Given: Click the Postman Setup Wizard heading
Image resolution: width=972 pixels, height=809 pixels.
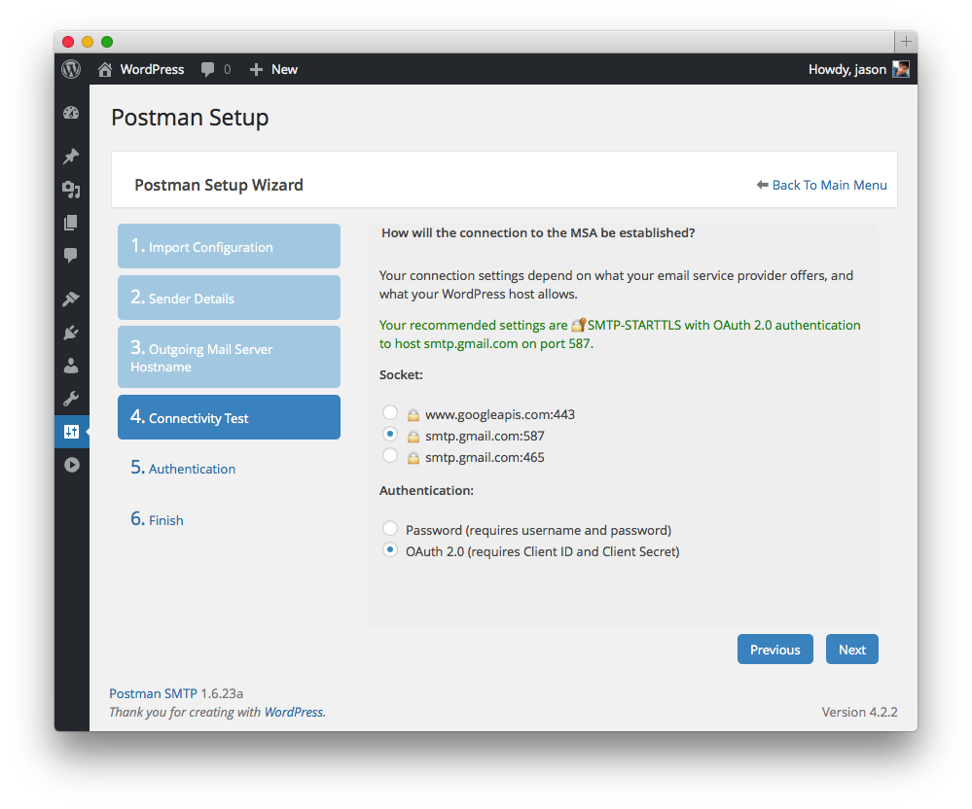Looking at the screenshot, I should coord(219,185).
